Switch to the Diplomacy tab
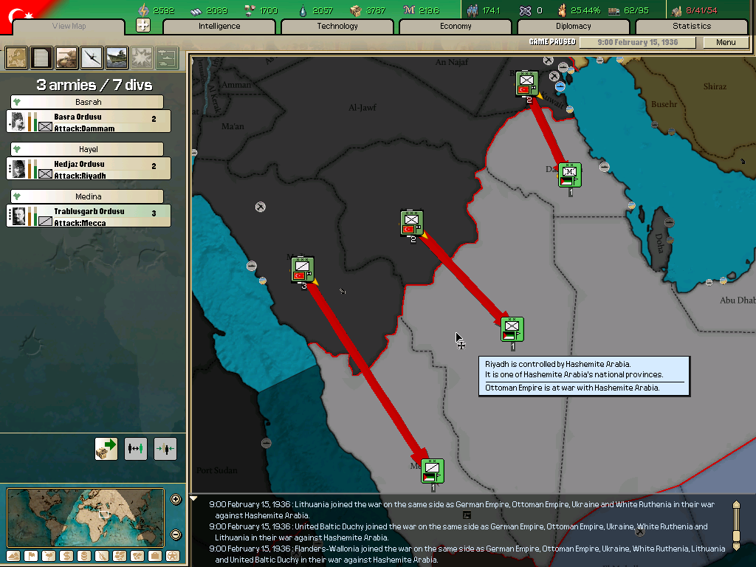This screenshot has height=567, width=756. (574, 26)
